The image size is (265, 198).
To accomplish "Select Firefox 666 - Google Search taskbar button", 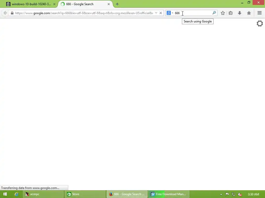I will 127,194.
